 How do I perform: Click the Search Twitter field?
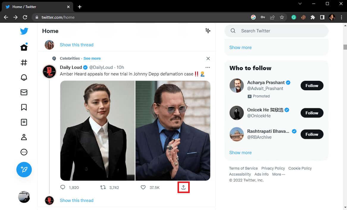pyautogui.click(x=277, y=31)
